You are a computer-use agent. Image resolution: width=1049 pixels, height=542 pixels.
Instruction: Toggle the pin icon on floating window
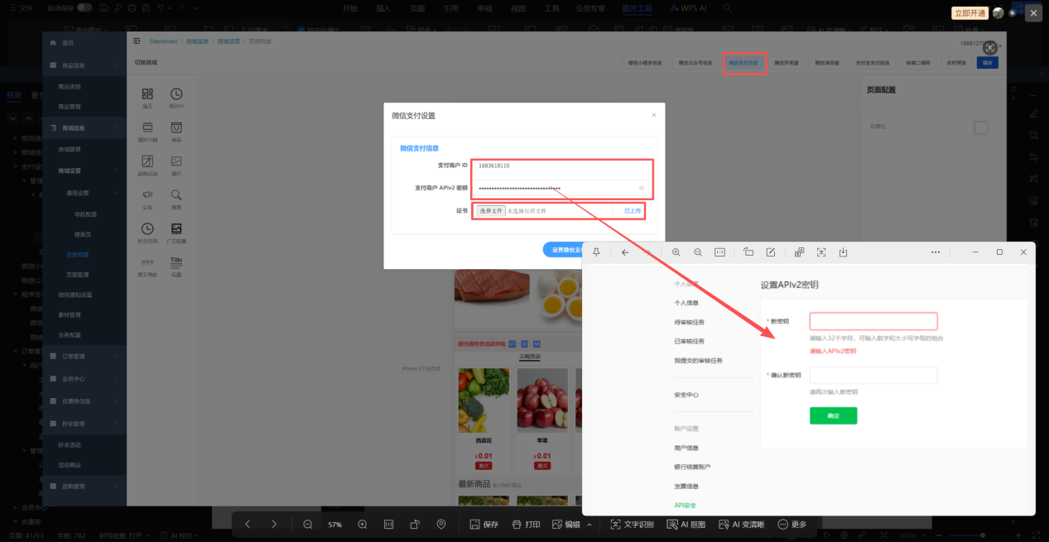pyautogui.click(x=596, y=252)
